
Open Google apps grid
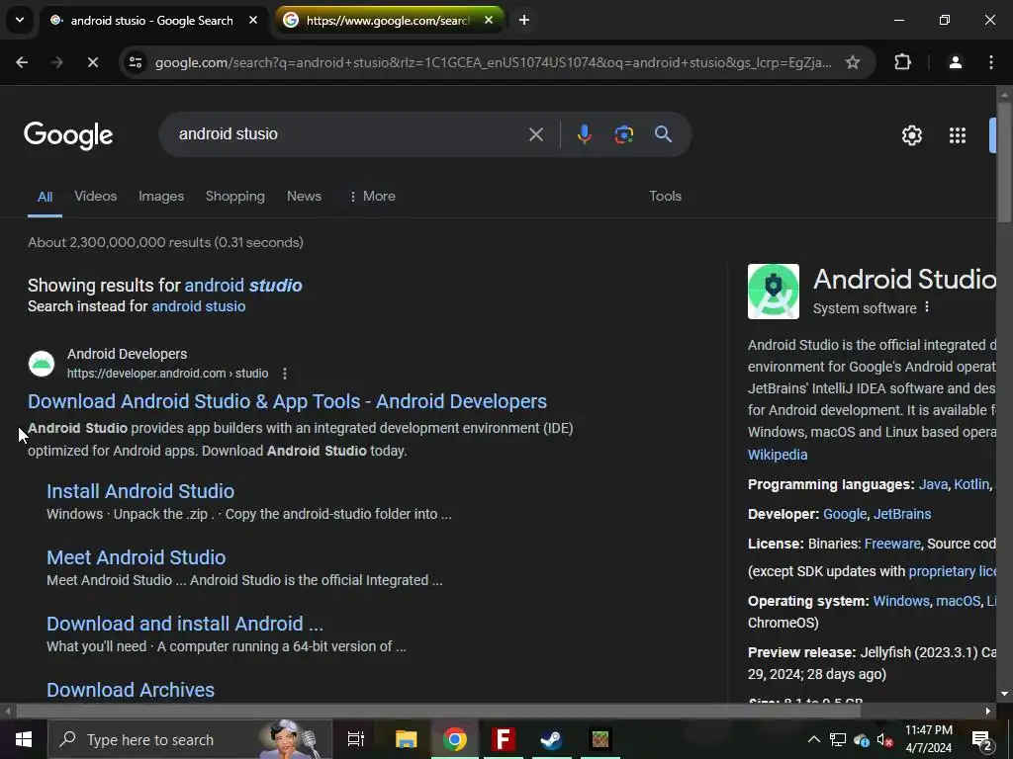click(x=958, y=135)
